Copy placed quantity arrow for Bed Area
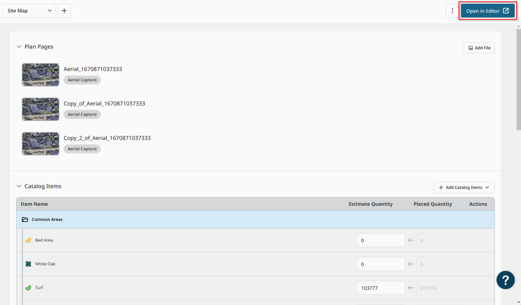Screen dimensions: 521x305 click(x=411, y=240)
